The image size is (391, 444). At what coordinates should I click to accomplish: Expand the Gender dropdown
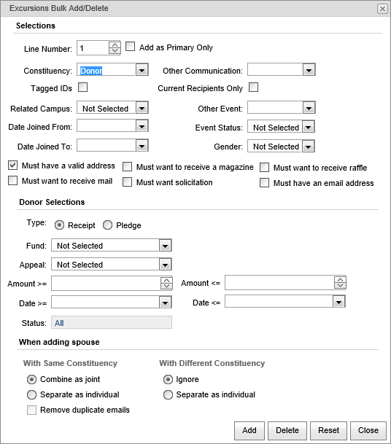(309, 147)
